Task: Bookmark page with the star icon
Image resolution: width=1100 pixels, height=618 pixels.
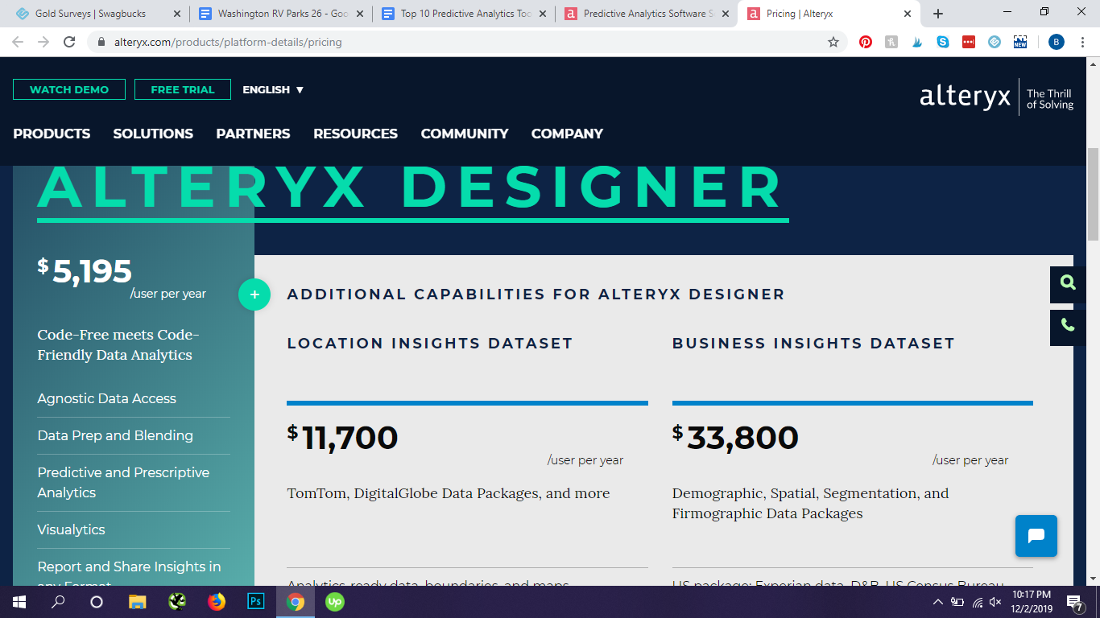Action: coord(833,42)
